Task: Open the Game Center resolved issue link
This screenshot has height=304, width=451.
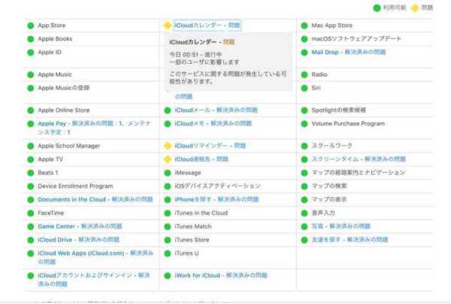Action: 79,226
